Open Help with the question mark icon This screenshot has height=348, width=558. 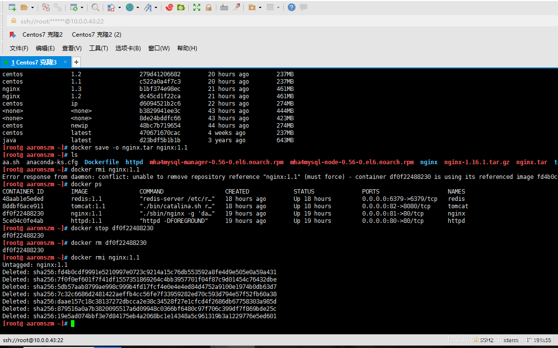(x=291, y=7)
